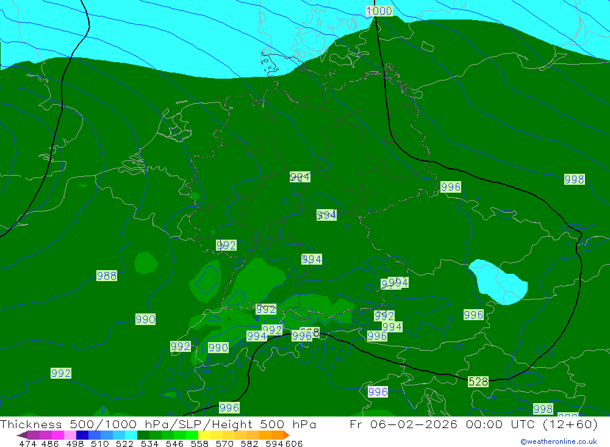Viewport: 610px width, 447px height.
Task: Select the map title 'Thickness 500/1000 hPa/SLP/Height 500 hPa'
Action: click(158, 424)
